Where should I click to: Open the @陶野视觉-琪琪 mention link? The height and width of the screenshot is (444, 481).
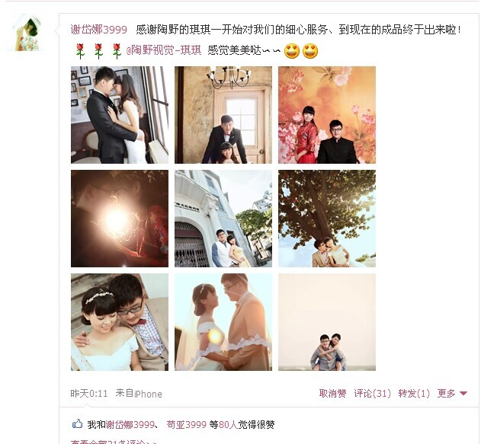(x=164, y=50)
